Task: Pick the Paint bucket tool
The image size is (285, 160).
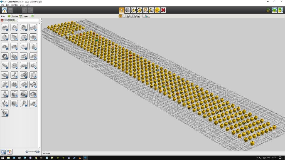Action: [x=151, y=10]
